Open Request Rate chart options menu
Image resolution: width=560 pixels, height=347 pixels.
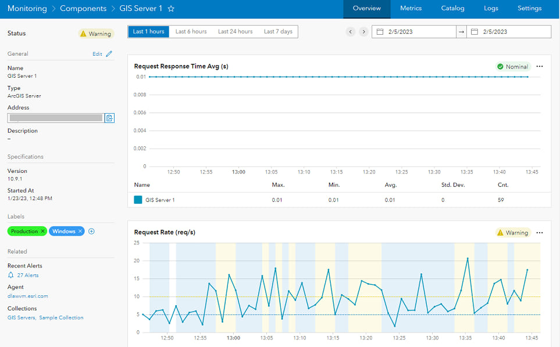540,233
